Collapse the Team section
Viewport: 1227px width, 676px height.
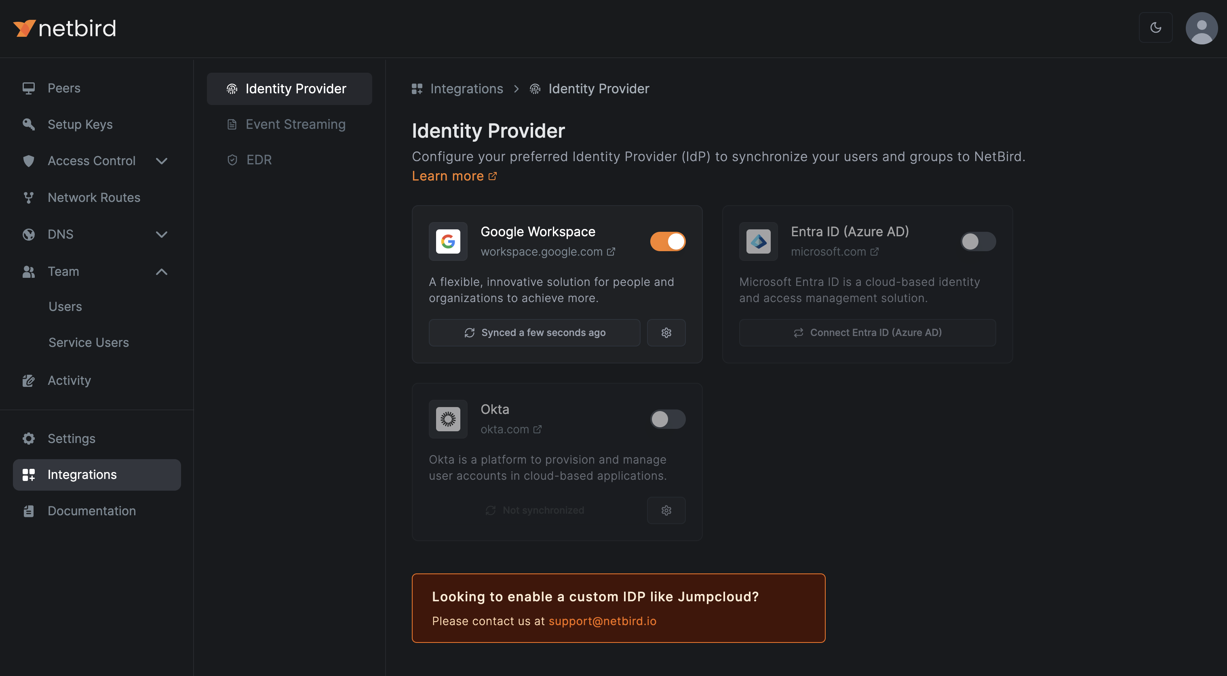point(162,272)
